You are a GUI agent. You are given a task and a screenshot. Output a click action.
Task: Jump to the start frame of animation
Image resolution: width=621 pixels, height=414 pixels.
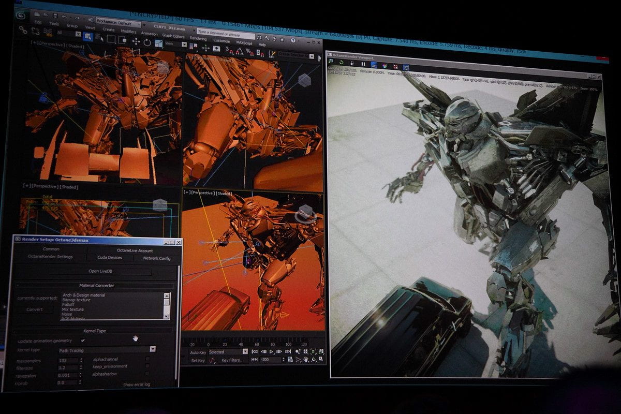pos(255,351)
